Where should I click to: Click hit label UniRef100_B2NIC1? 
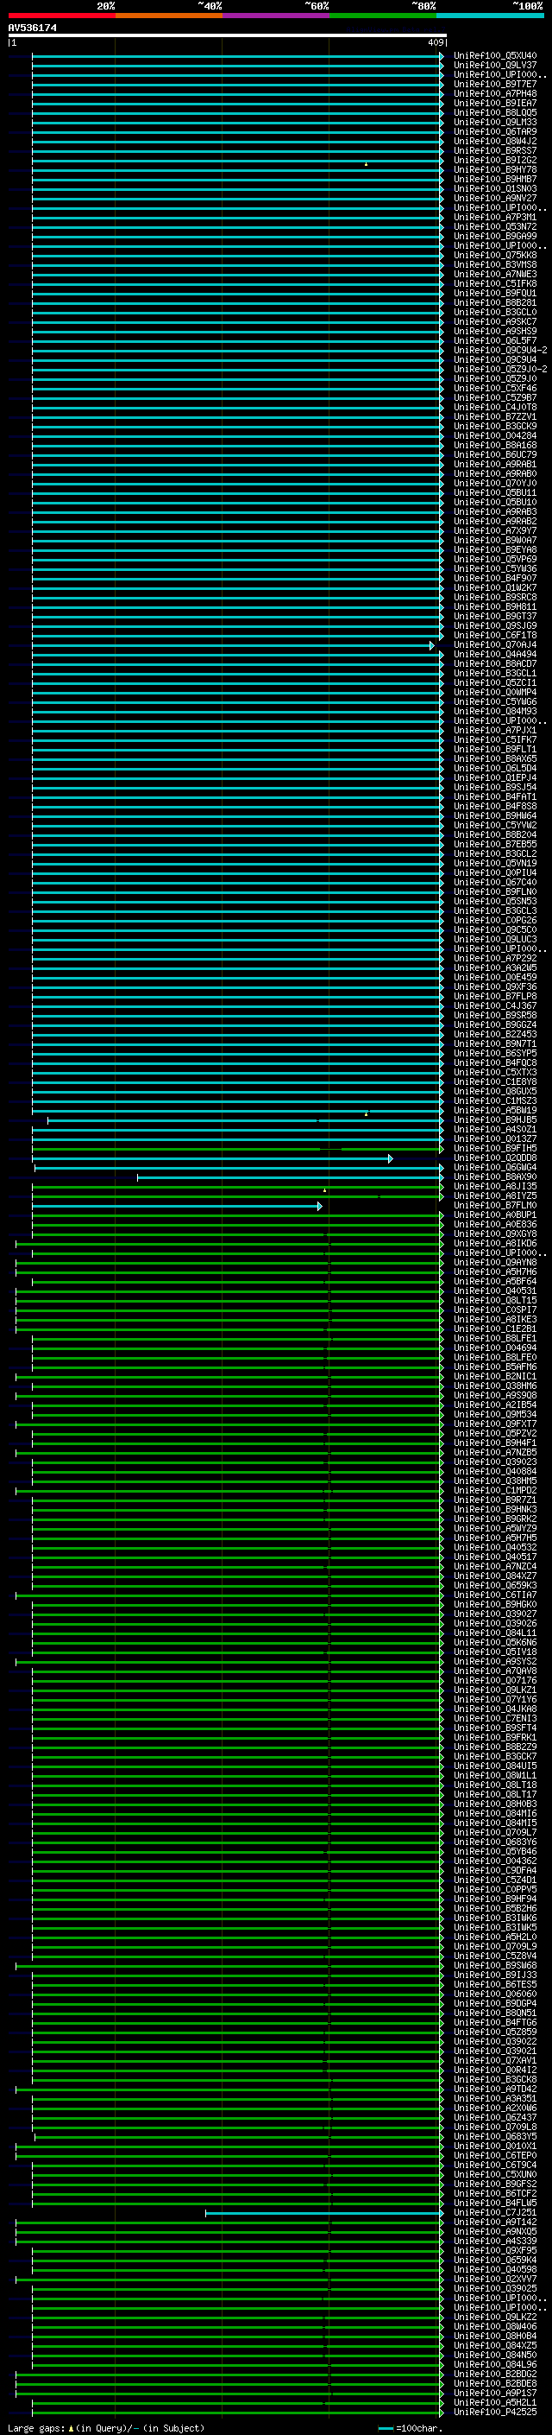[494, 1377]
